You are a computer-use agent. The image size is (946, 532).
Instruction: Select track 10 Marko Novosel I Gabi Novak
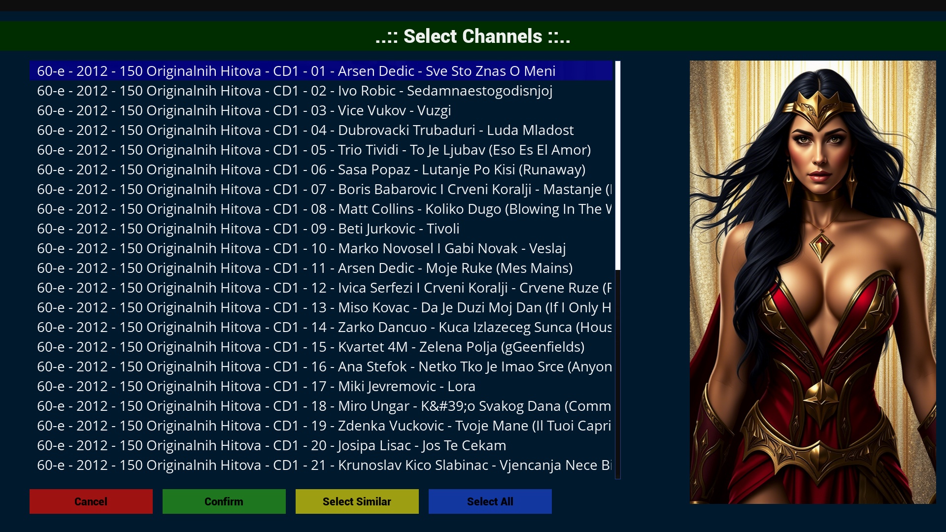[x=321, y=248]
